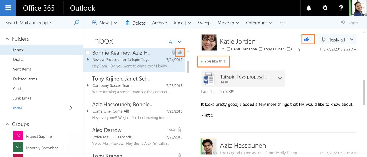
Task: Click the like thumb on Review Proposal message
Action: pos(180,52)
